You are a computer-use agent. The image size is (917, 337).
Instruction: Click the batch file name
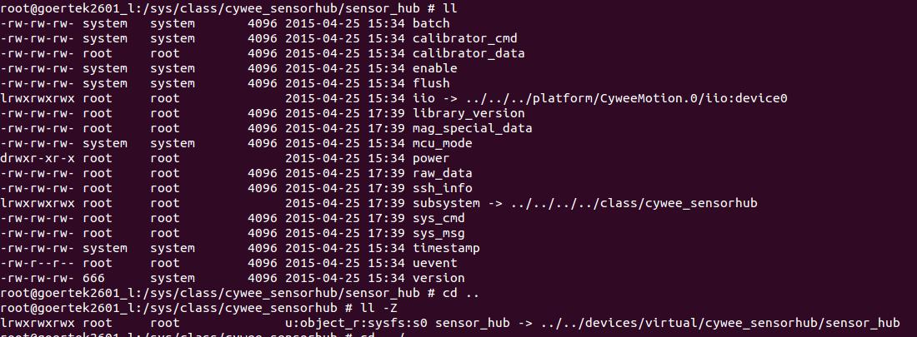pyautogui.click(x=431, y=23)
